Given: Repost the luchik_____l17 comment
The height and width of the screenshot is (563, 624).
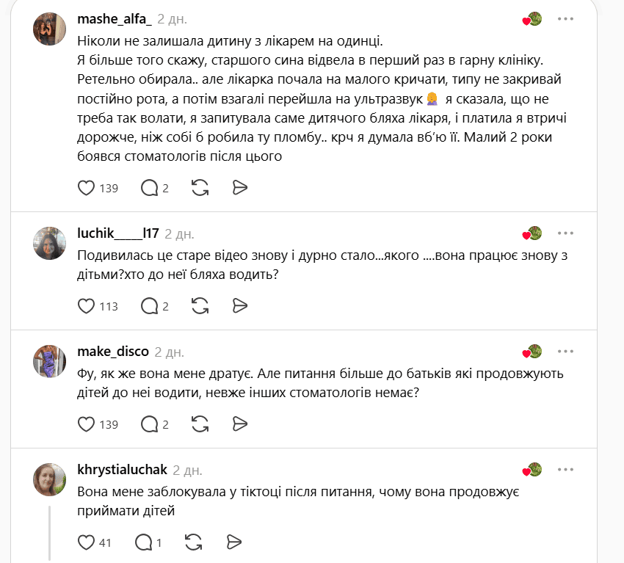Looking at the screenshot, I should 200,306.
